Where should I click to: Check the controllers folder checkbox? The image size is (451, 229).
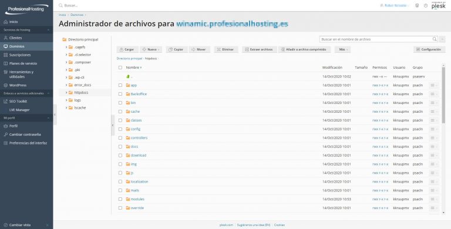(x=120, y=138)
